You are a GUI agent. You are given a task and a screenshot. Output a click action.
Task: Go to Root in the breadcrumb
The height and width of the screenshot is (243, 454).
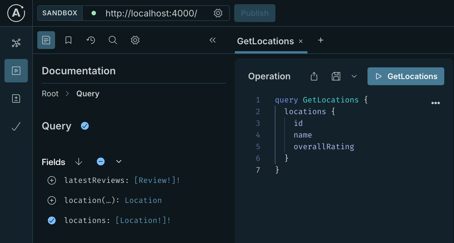tap(50, 94)
